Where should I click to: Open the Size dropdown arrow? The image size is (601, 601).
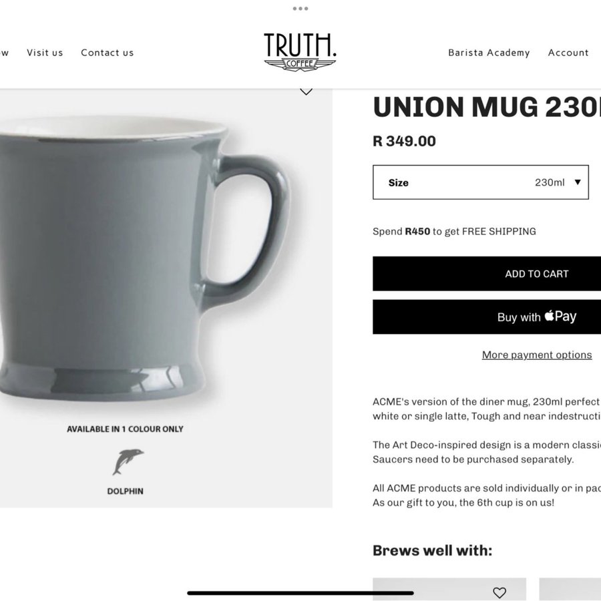(578, 182)
